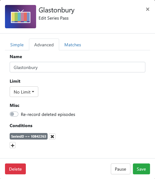
Task: Click the caret arrow on No Limit
Action: [33, 92]
